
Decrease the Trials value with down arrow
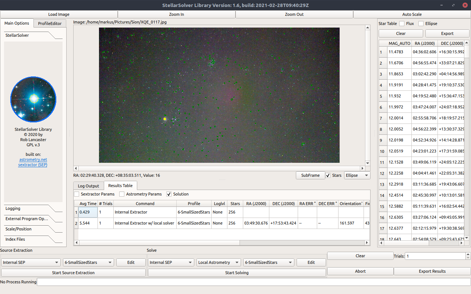[468, 258]
